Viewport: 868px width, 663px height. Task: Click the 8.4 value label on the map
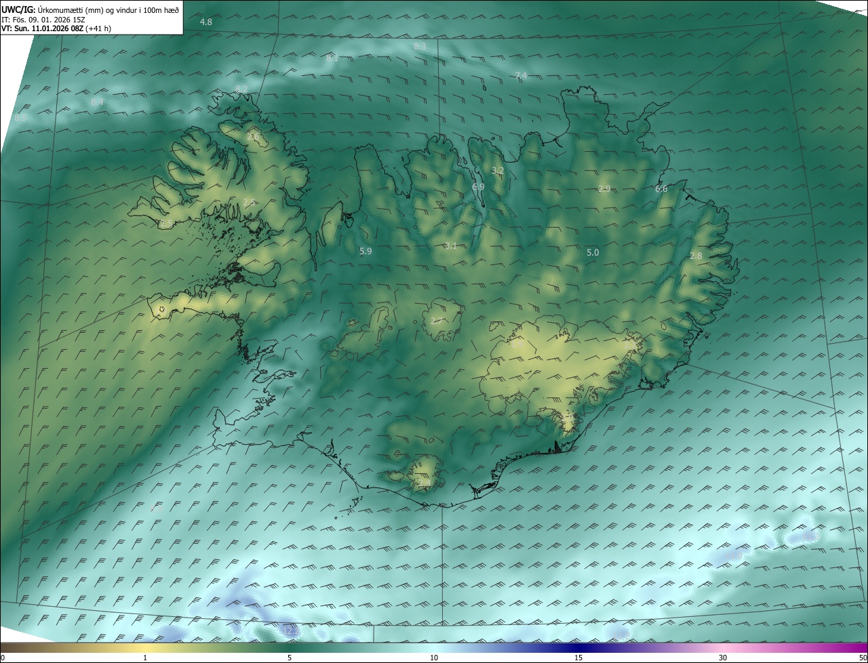point(97,102)
